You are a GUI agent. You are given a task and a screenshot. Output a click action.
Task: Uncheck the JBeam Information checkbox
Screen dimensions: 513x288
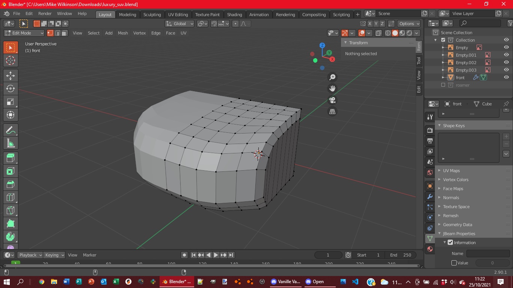click(450, 243)
